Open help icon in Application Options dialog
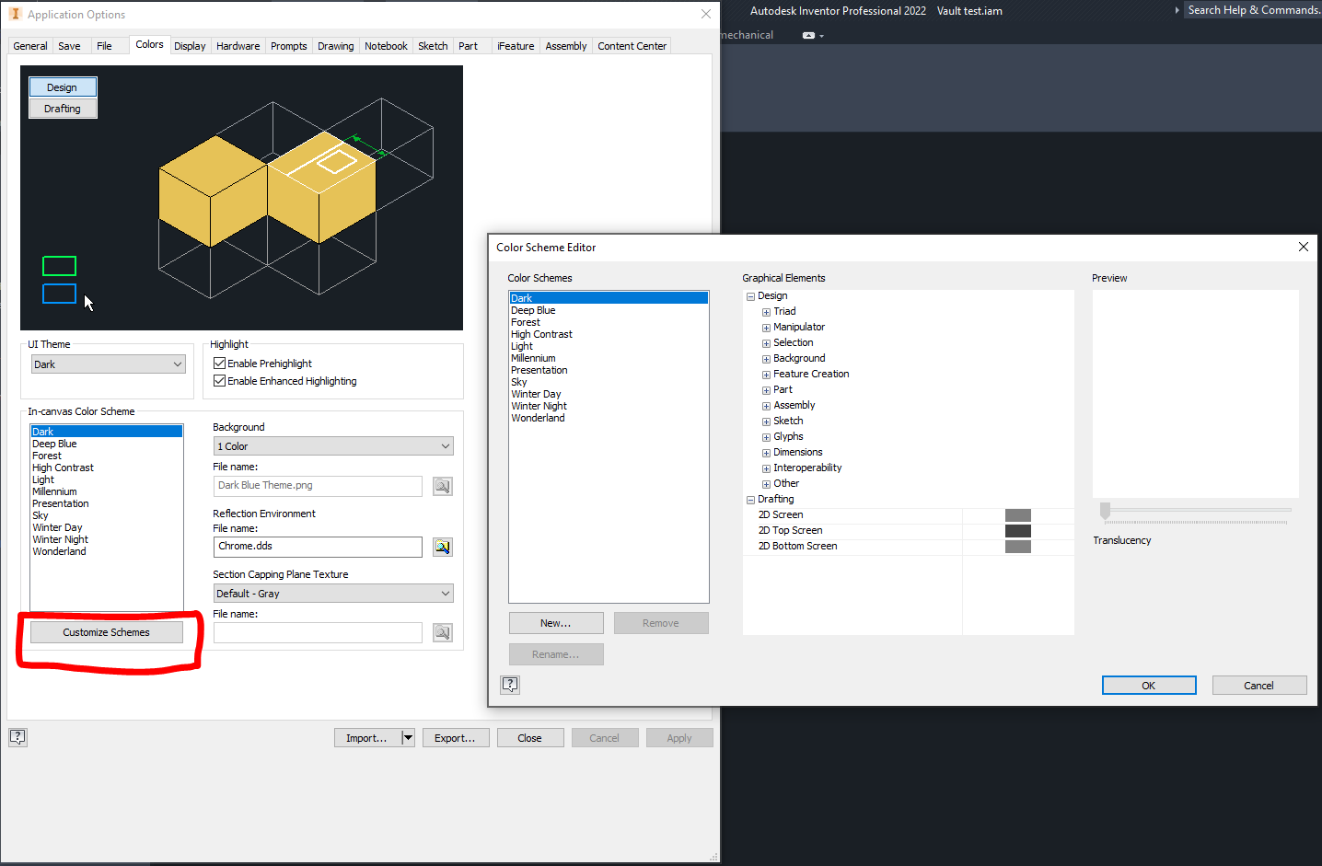Screen dimensions: 1322x866 [17, 737]
